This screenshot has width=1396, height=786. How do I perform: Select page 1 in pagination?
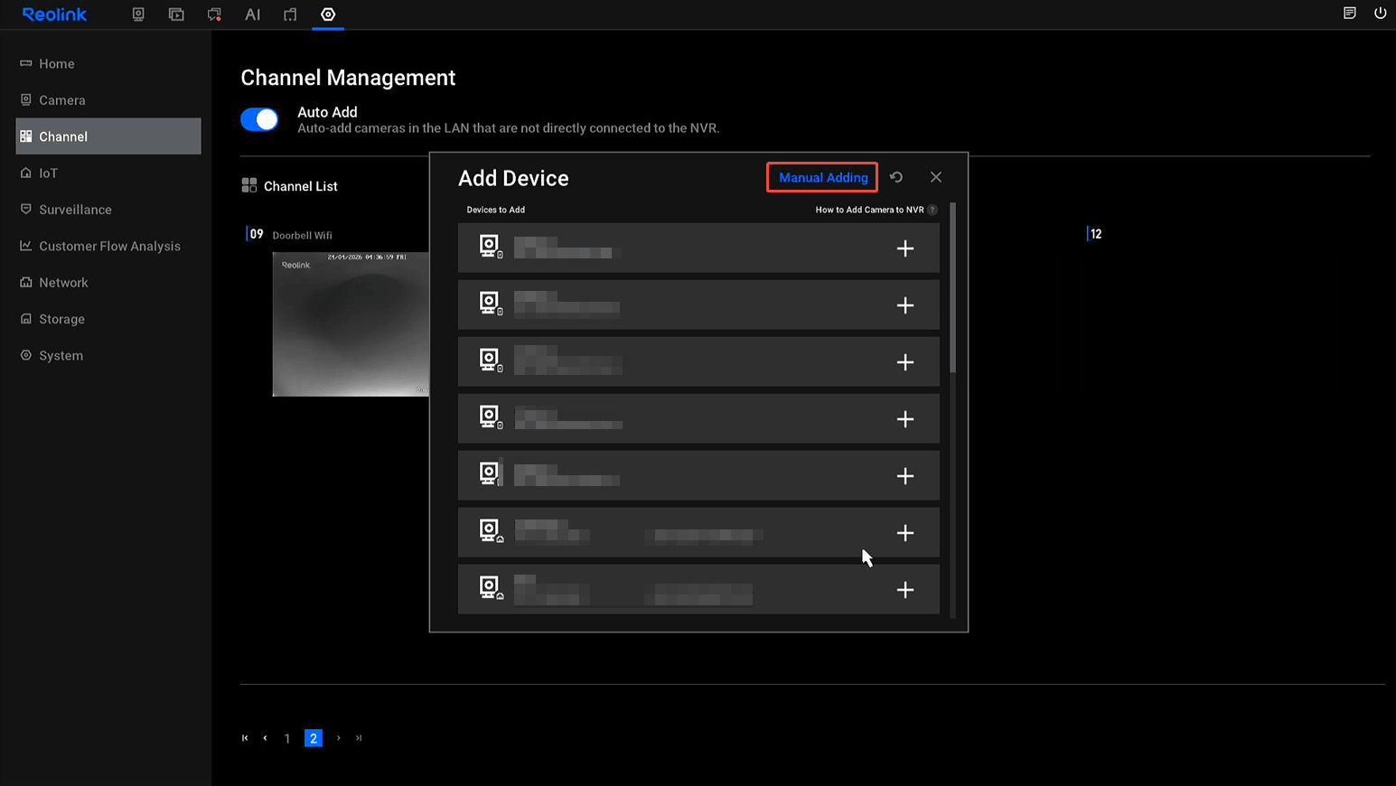(x=287, y=738)
